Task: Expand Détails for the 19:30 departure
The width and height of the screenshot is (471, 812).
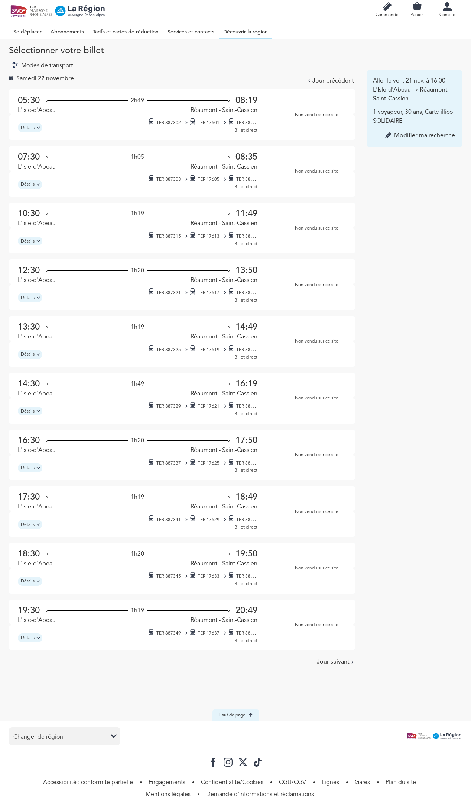Action: (30, 638)
